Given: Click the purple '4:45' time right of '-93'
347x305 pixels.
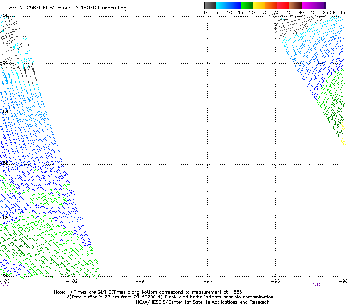Looking at the screenshot, I should (x=317, y=285).
